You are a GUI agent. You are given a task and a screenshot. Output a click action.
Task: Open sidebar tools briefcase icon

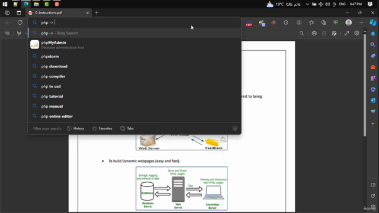tap(373, 67)
